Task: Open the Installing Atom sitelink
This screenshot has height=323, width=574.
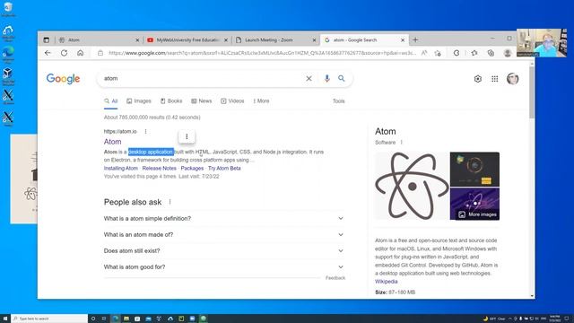Action: (121, 169)
